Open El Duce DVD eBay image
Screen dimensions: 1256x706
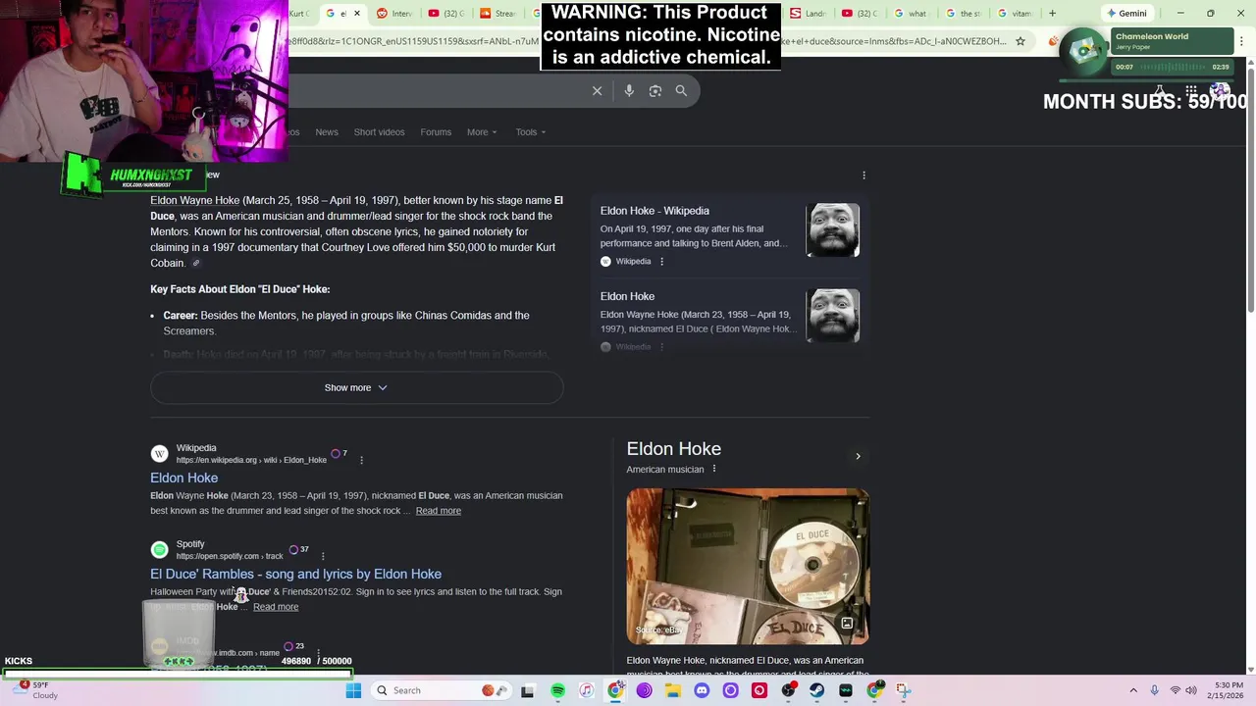(x=748, y=567)
